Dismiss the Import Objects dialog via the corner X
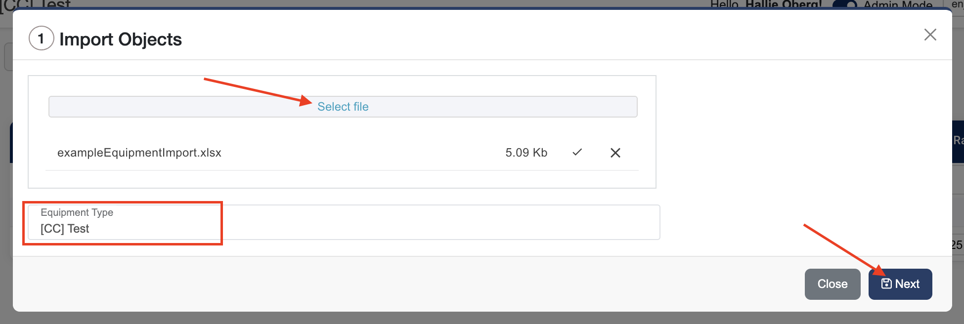964x324 pixels. (930, 35)
